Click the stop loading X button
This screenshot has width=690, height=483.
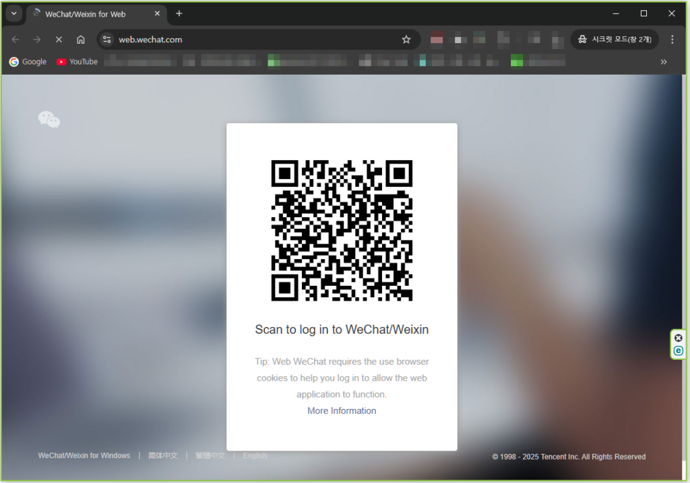pos(59,40)
